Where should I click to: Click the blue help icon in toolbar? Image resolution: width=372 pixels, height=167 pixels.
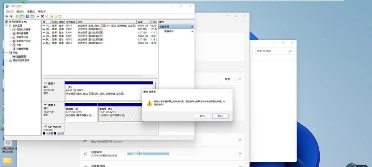point(27,16)
